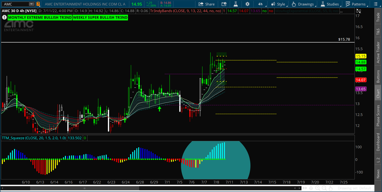Open the Style menu

point(279,4)
